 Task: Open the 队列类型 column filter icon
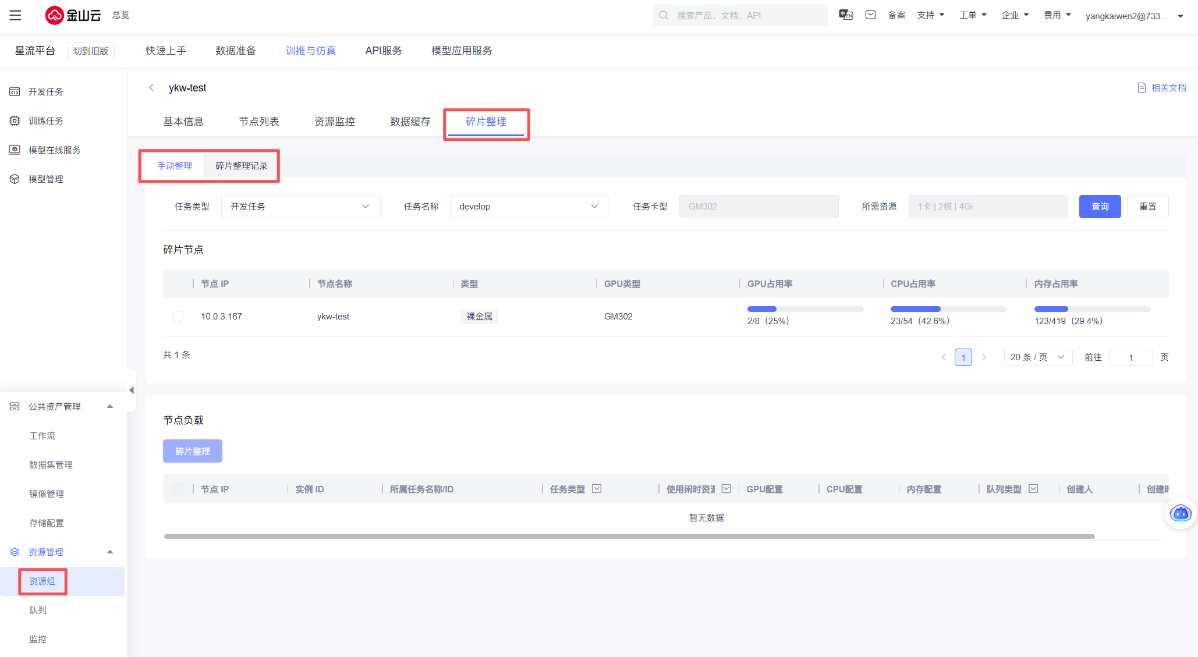[x=1033, y=489]
